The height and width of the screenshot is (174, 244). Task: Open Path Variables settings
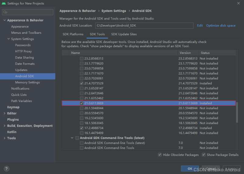pos(21,101)
